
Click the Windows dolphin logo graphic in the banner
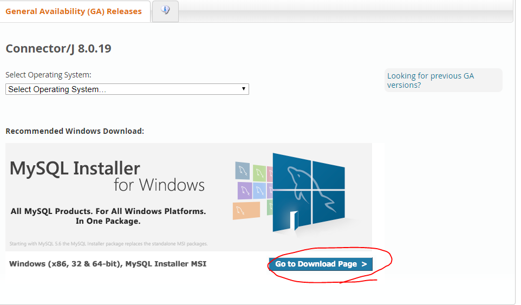pyautogui.click(x=308, y=192)
